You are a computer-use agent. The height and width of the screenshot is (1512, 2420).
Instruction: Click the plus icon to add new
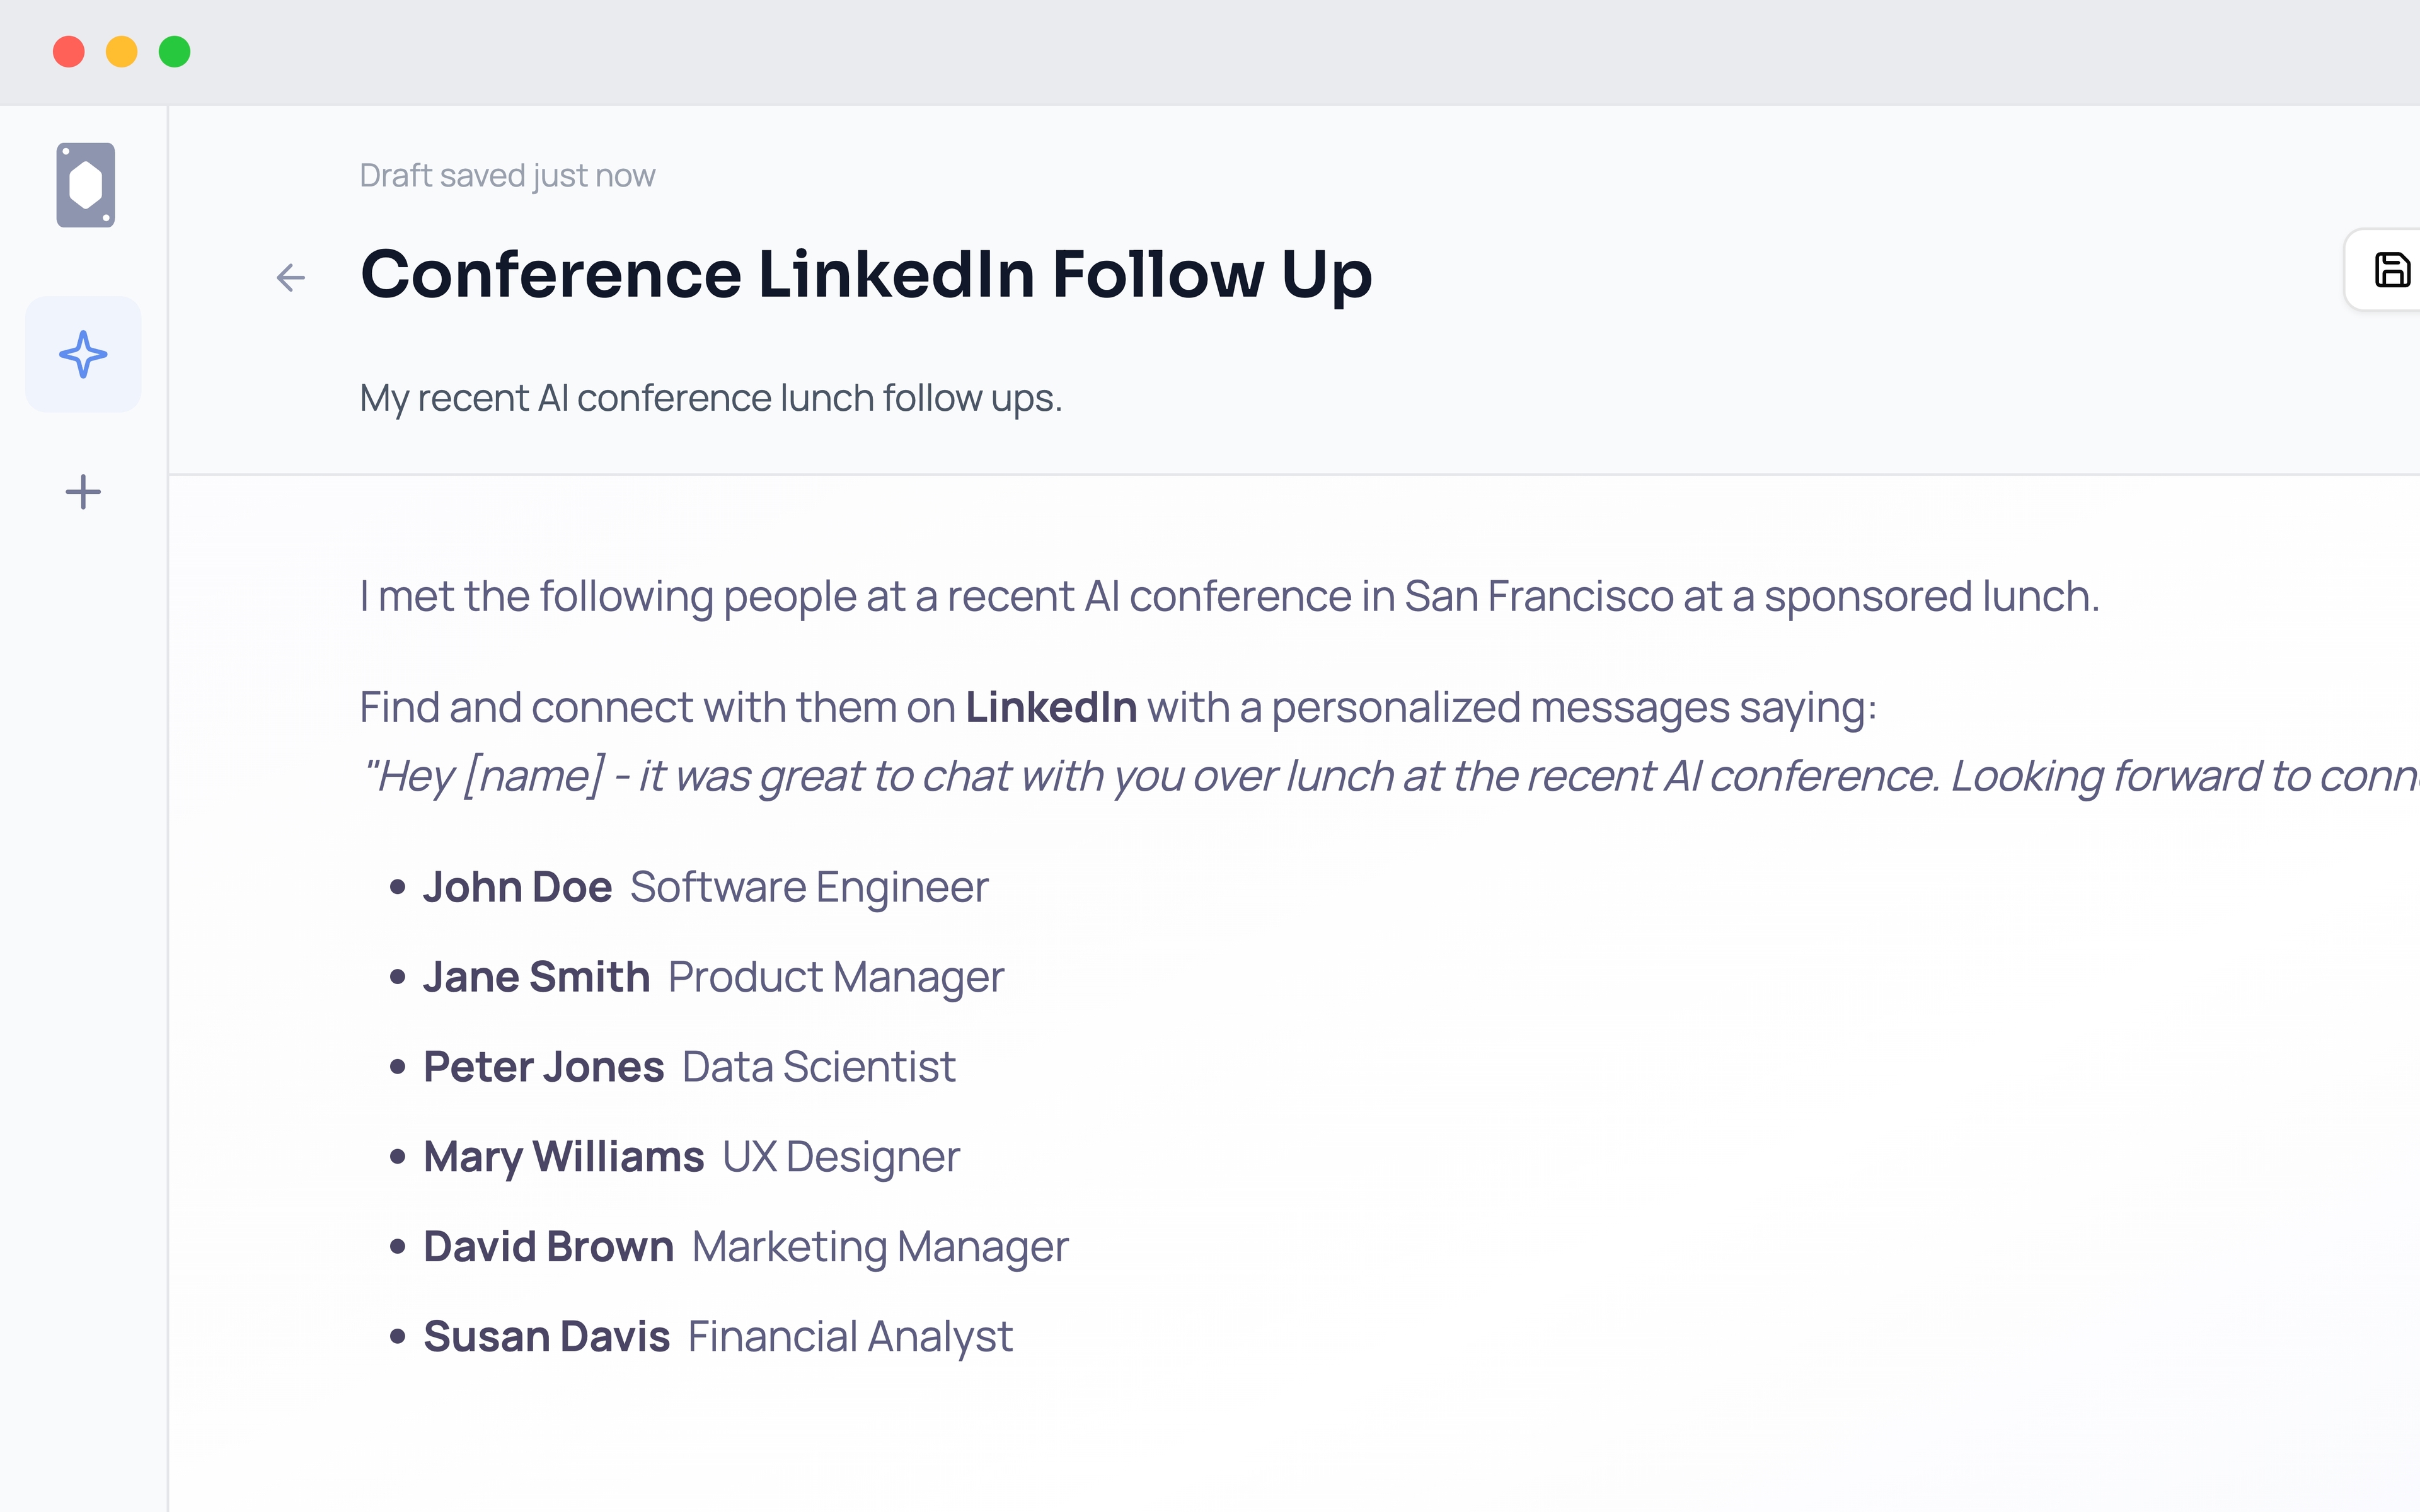[x=83, y=492]
